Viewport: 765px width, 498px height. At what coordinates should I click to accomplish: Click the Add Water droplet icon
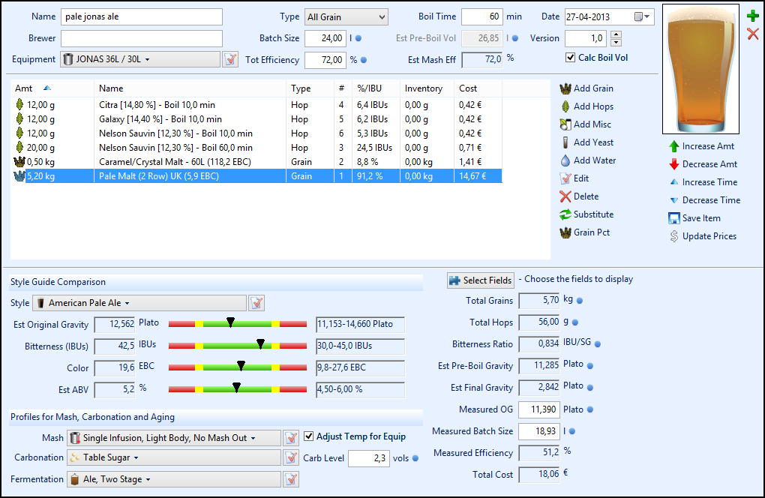pos(565,160)
